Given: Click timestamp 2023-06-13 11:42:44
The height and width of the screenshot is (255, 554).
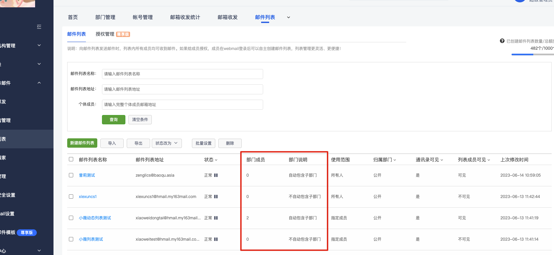Looking at the screenshot, I should (x=520, y=197).
